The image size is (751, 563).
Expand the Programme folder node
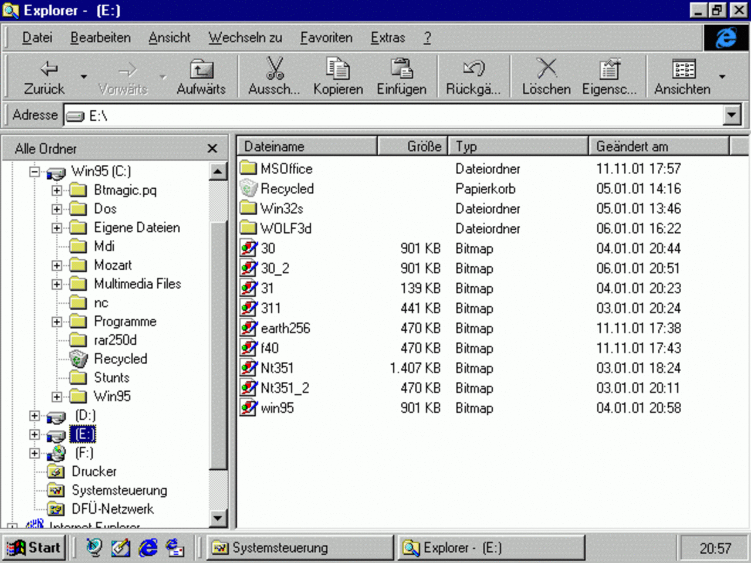57,322
